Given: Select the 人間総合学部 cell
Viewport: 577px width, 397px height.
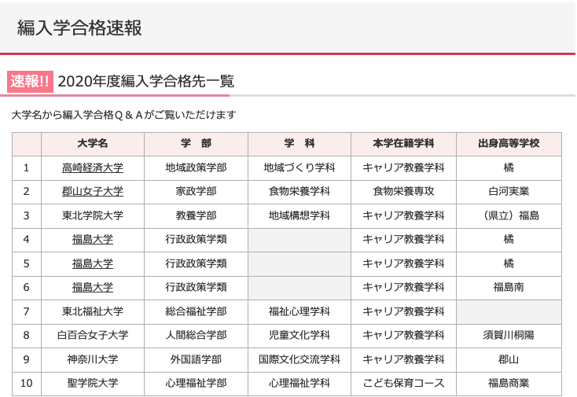Looking at the screenshot, I should (x=196, y=335).
